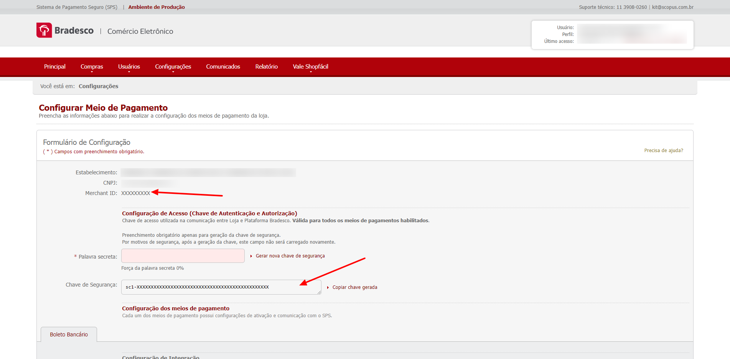Click Força da palavra secreta 0% text
The height and width of the screenshot is (359, 730).
[153, 268]
